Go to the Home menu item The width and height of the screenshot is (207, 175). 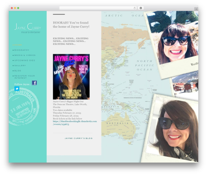[x=18, y=45]
